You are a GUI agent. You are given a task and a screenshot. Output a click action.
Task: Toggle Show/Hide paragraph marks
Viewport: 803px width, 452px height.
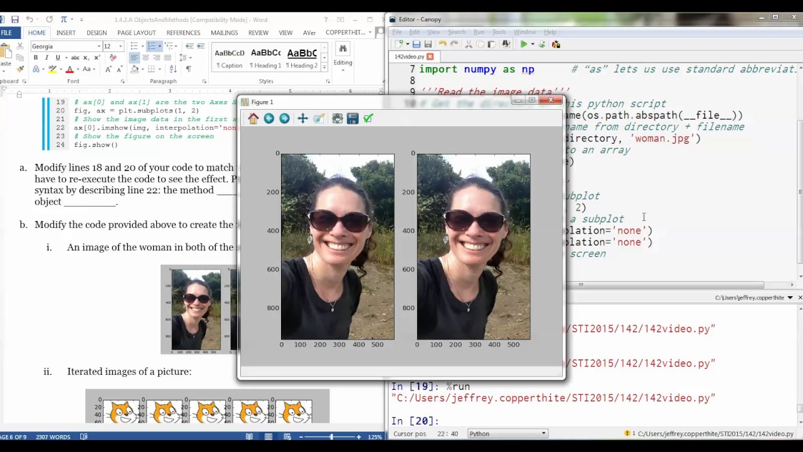point(188,69)
